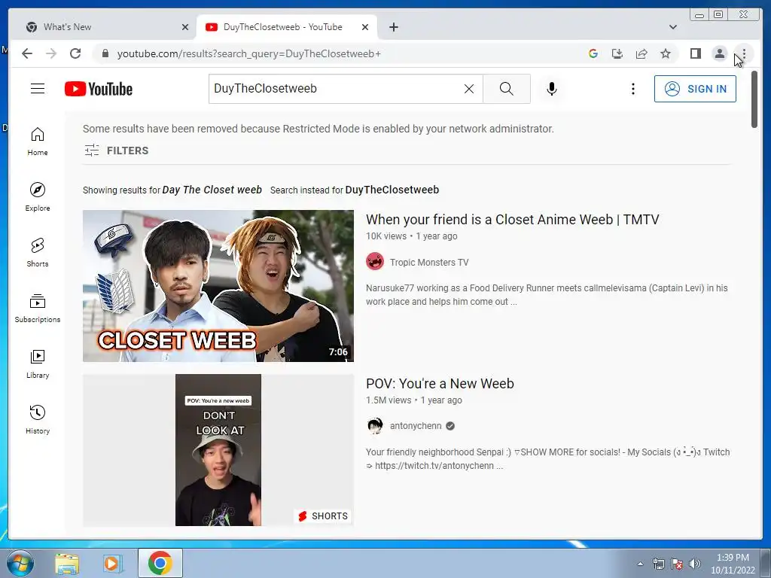771x578 pixels.
Task: Click the page vertical scrollbar thumb
Action: [x=754, y=100]
